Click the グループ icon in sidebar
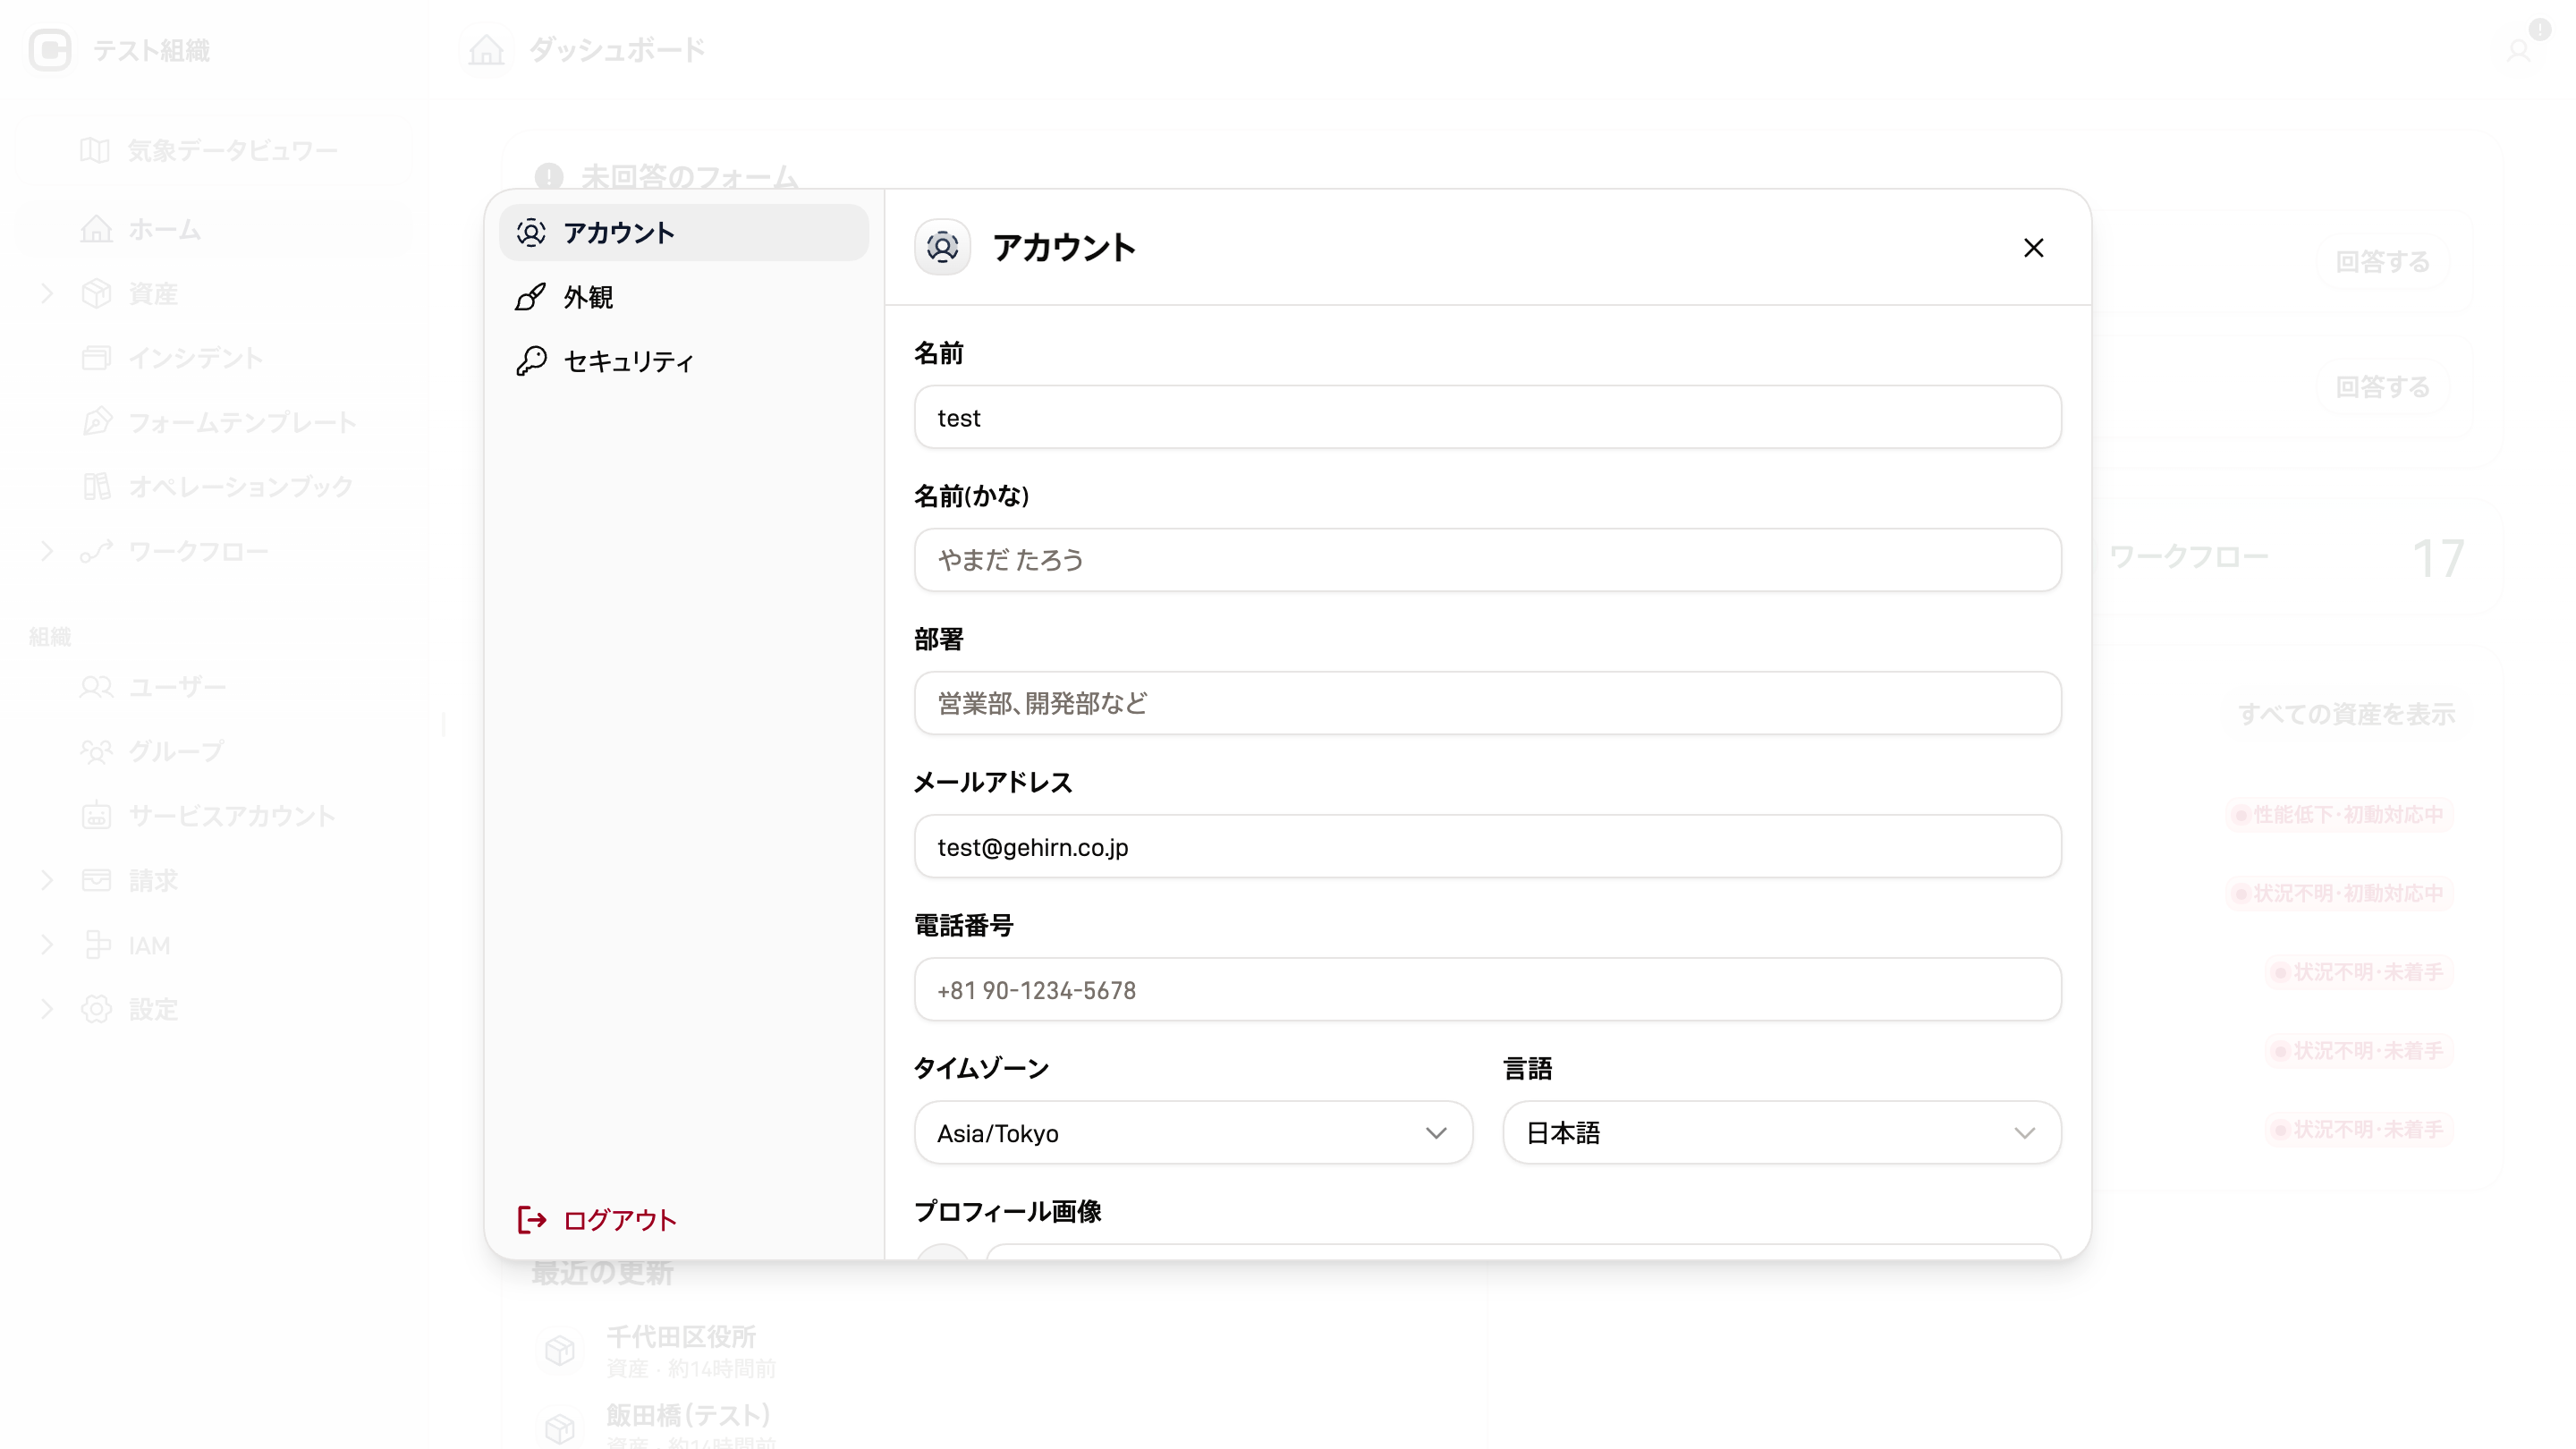The width and height of the screenshot is (2576, 1449). (96, 751)
